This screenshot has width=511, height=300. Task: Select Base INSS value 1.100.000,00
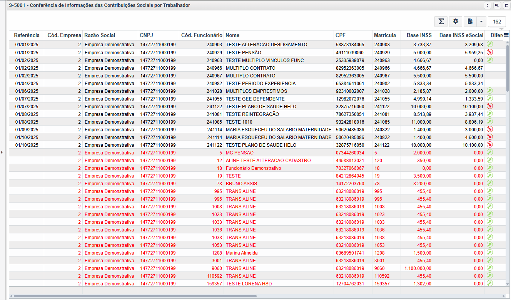417,268
